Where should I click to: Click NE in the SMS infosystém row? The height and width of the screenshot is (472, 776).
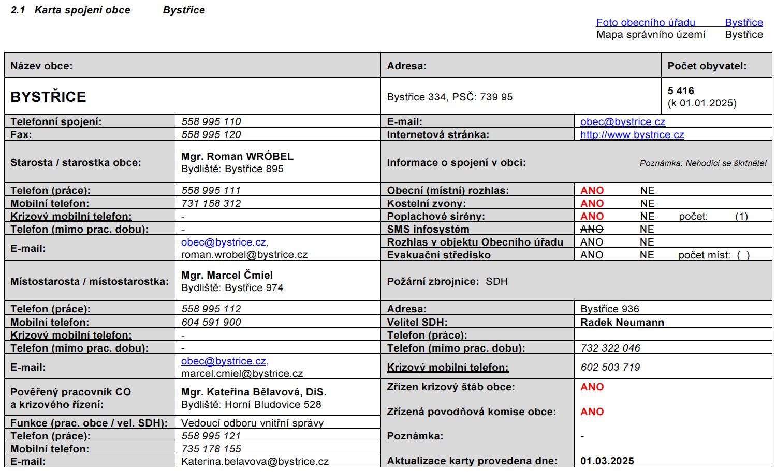(x=647, y=229)
